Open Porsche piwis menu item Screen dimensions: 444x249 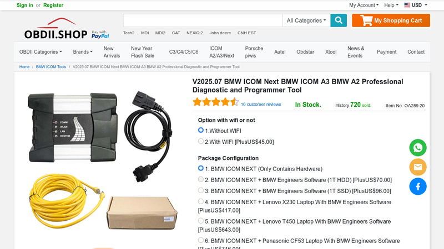pyautogui.click(x=254, y=52)
